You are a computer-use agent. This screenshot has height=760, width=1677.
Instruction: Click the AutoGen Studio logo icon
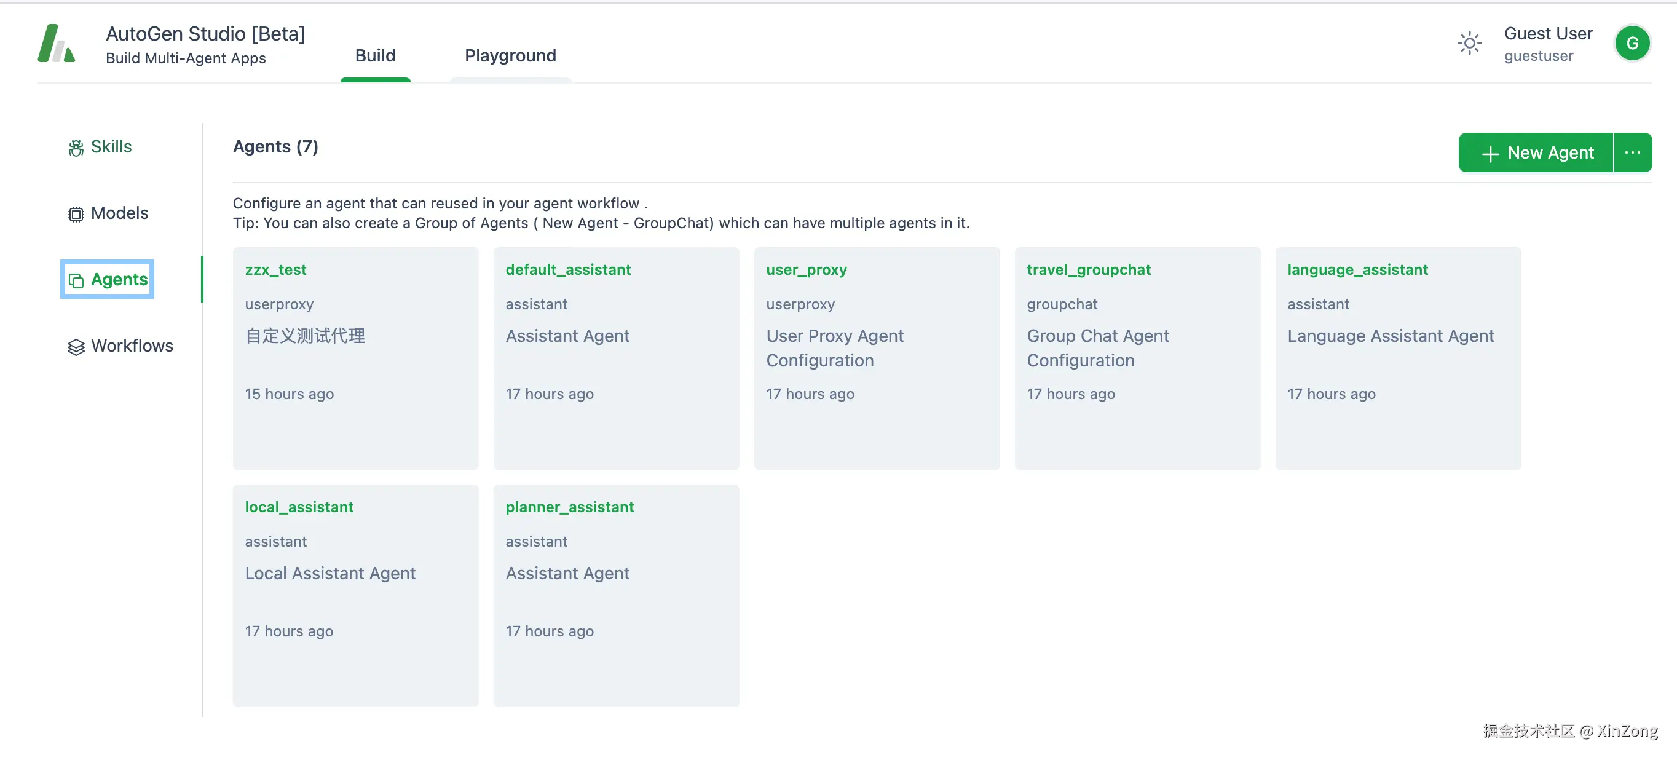pyautogui.click(x=56, y=44)
